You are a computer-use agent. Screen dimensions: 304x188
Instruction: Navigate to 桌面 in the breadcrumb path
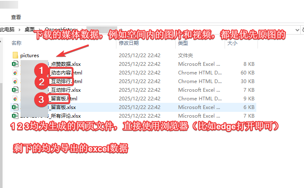point(29,29)
